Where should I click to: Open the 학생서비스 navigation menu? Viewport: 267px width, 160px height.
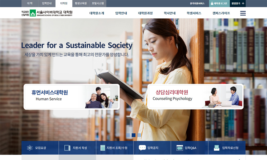tap(194, 13)
